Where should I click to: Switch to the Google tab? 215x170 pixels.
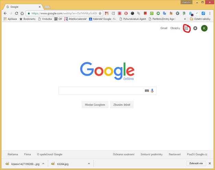(x=23, y=7)
